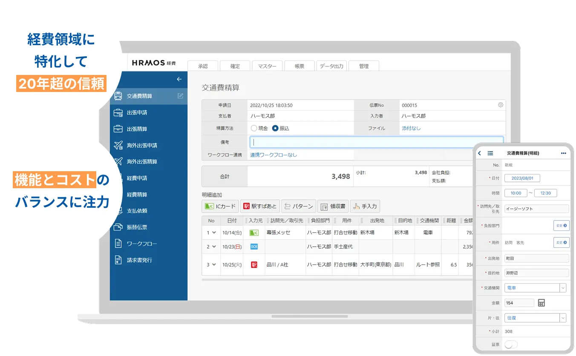The width and height of the screenshot is (576, 356).
Task: Tap the 2023/08/01 date field
Action: (522, 178)
